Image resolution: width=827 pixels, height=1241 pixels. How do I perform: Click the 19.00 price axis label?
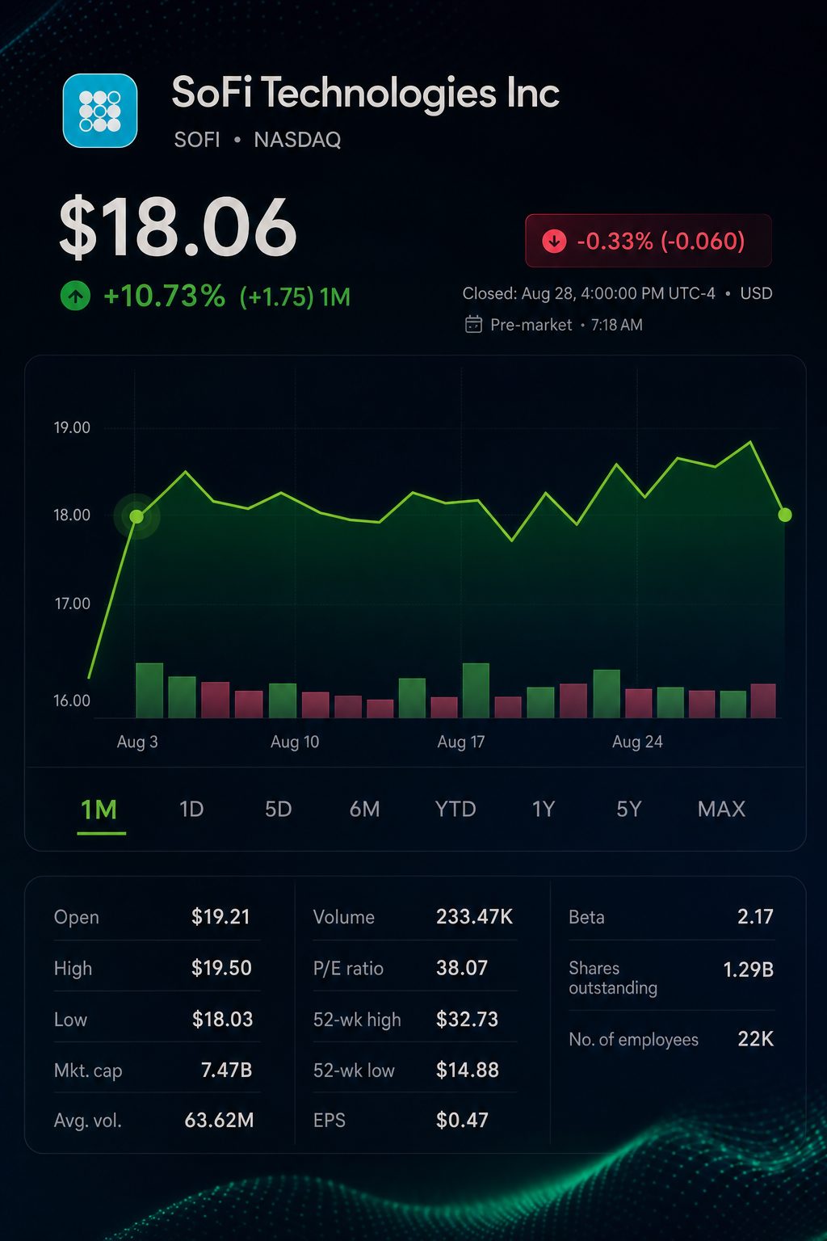pyautogui.click(x=72, y=427)
